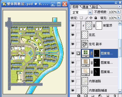The height and width of the screenshot is (97, 122).
Task: Minimize the 整体图框层.psd document window
Action: click(53, 4)
